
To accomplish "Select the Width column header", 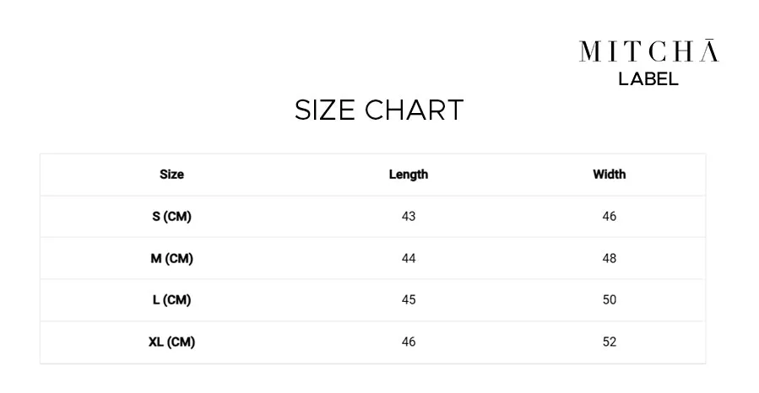I will click(x=610, y=175).
